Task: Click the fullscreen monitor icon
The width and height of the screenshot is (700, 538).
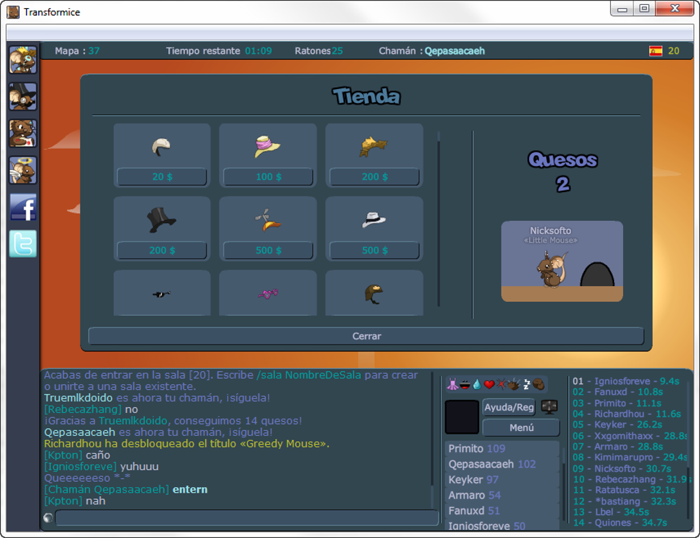Action: point(549,407)
